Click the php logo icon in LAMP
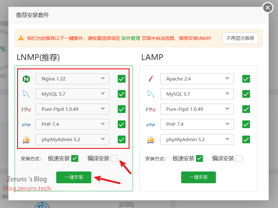Screen dimensions: 278x208 tap(151, 125)
